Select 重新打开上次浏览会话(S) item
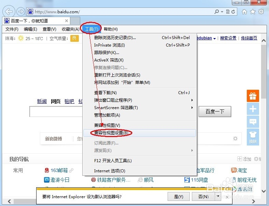Image resolution: width=269 pixels, height=206 pixels. pos(140,75)
